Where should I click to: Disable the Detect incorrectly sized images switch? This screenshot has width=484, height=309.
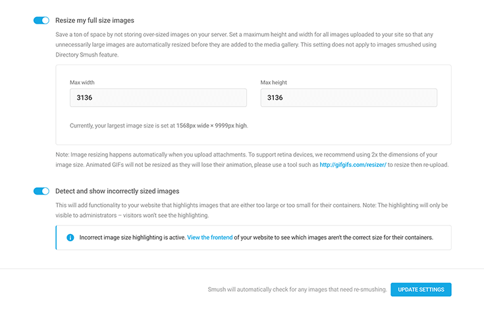[41, 191]
